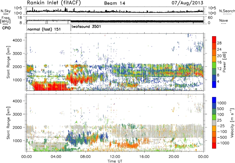This screenshot has width=235, height=163.
Task: Click the 'N.Search' legend label
Action: tap(227, 11)
